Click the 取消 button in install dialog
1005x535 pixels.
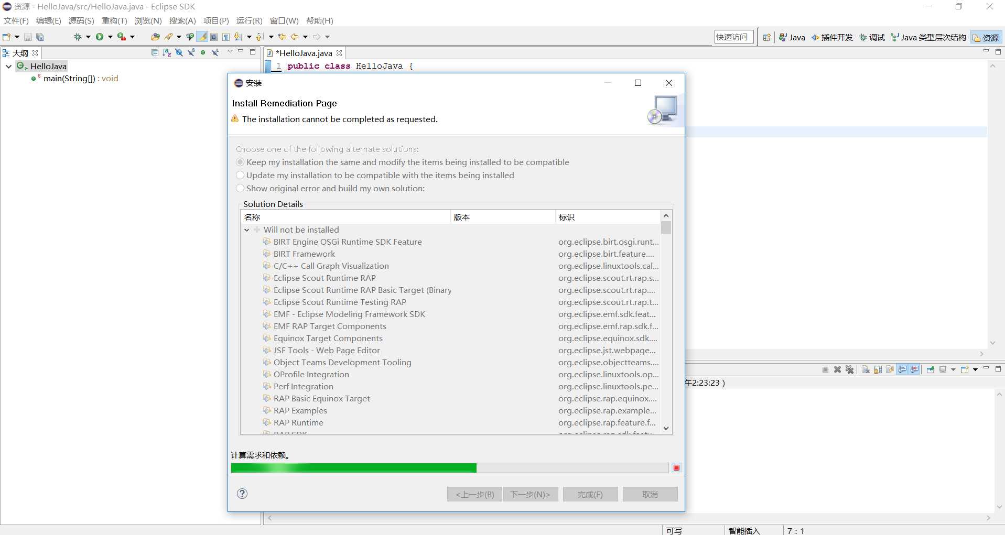(x=650, y=494)
